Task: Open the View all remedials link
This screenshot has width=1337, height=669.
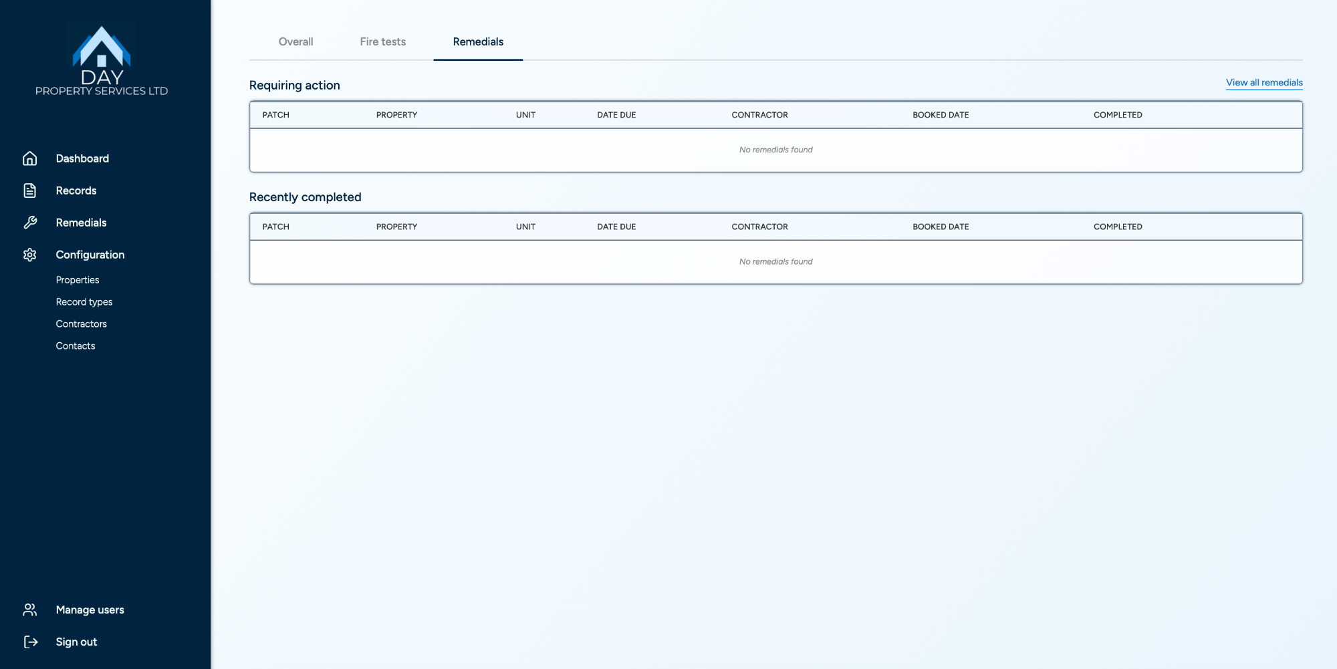Action: pos(1263,82)
